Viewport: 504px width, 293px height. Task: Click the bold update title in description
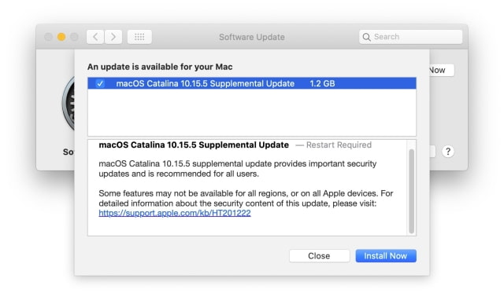194,145
